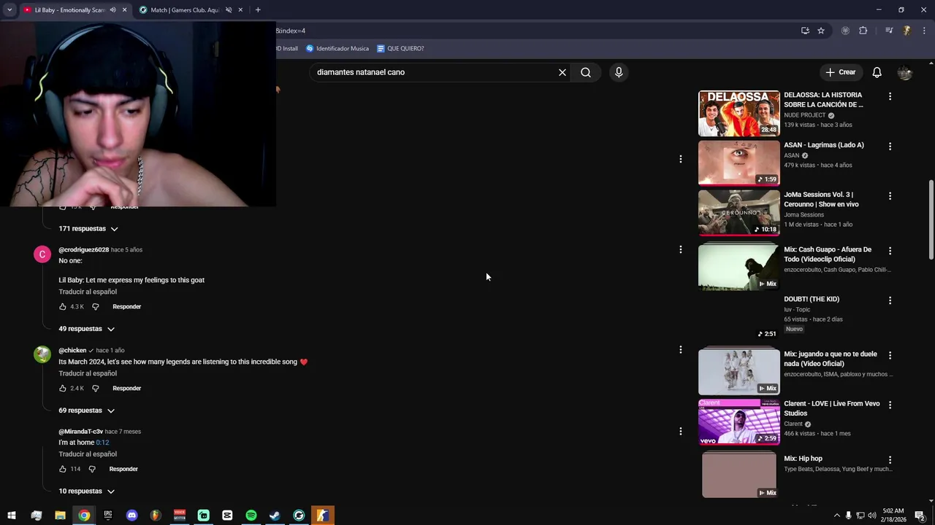The image size is (935, 525).
Task: Open options menu on @chicken comment
Action: pyautogui.click(x=680, y=350)
